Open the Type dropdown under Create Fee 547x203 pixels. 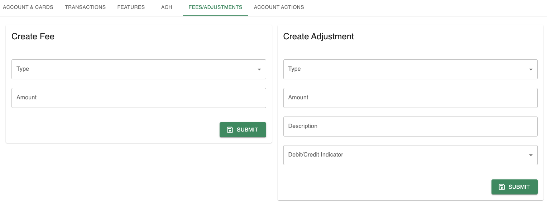pyautogui.click(x=138, y=69)
